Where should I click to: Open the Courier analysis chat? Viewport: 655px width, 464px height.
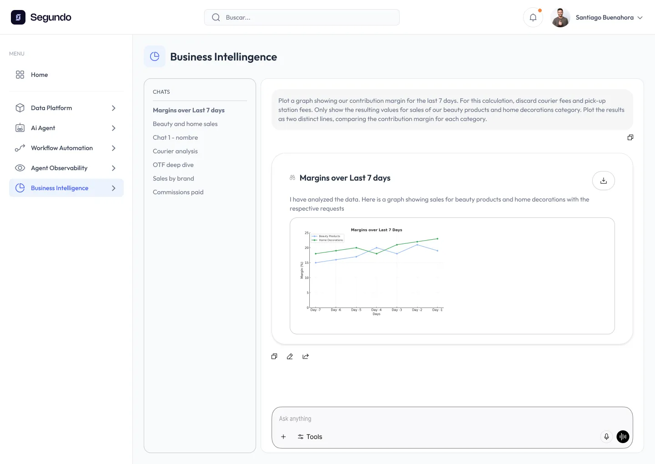coord(175,151)
